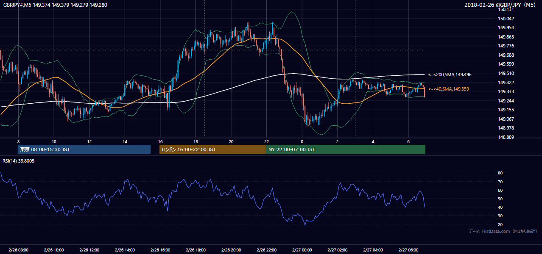The image size is (542, 254).
Task: Click the 148.978 price axis label
Action: click(x=506, y=128)
